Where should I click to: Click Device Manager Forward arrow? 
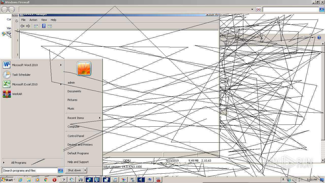click(28, 26)
